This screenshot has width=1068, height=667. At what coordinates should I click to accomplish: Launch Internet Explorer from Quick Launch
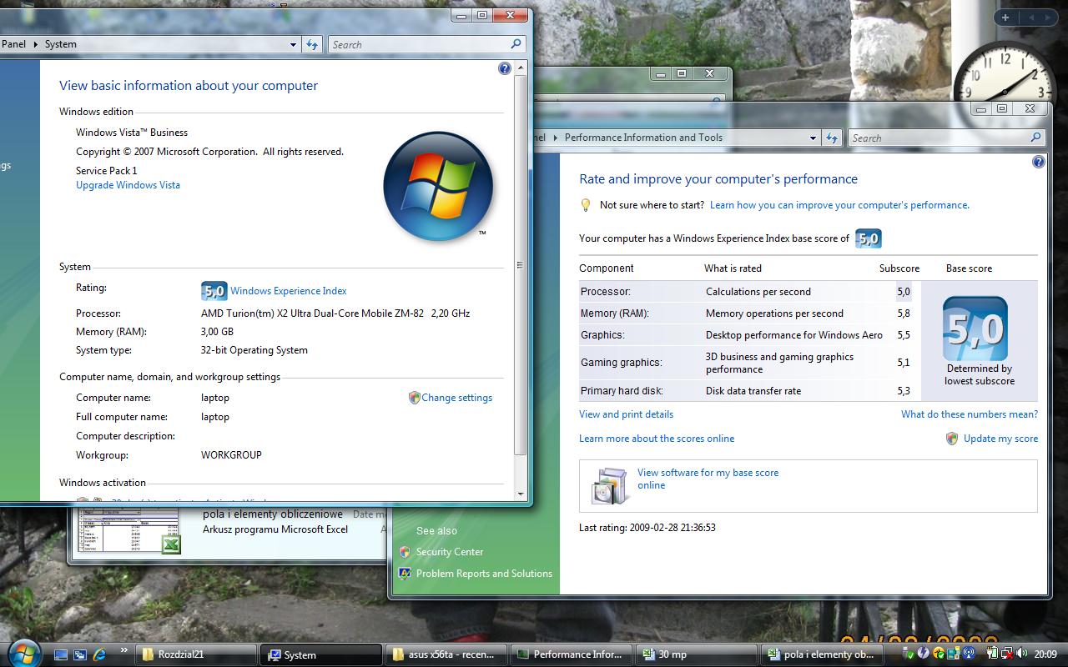click(x=99, y=654)
